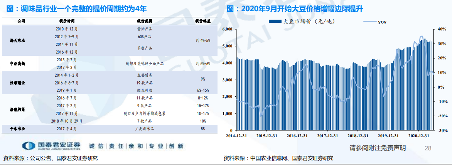Viewport: 452px width, 165px height.
Task: Click the seasoning price cycle table title
Action: [x=77, y=8]
